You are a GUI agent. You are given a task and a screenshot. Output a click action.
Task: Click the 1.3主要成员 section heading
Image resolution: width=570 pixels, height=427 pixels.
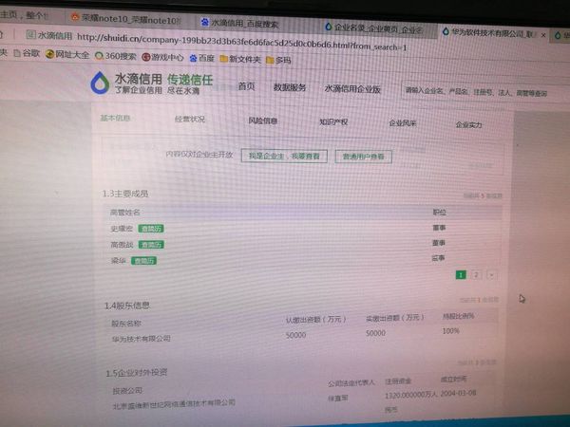tap(125, 194)
